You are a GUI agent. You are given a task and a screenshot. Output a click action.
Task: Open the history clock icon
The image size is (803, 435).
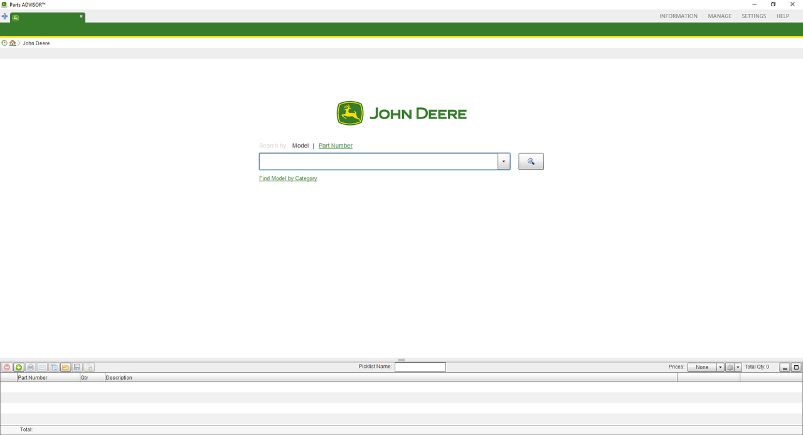pyautogui.click(x=5, y=43)
